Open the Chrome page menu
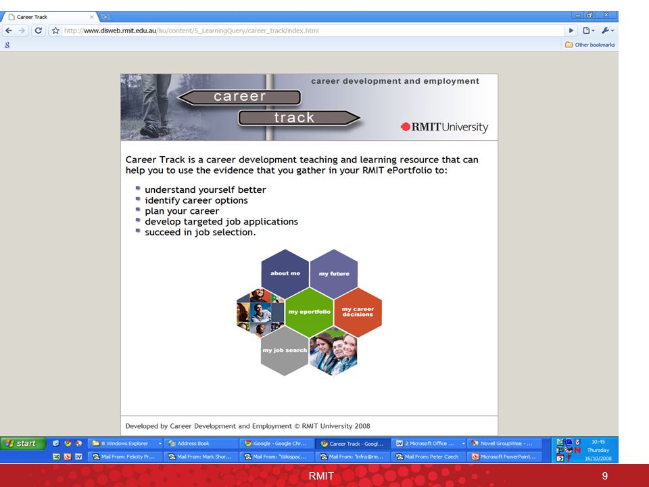The height and width of the screenshot is (487, 649). [x=589, y=30]
